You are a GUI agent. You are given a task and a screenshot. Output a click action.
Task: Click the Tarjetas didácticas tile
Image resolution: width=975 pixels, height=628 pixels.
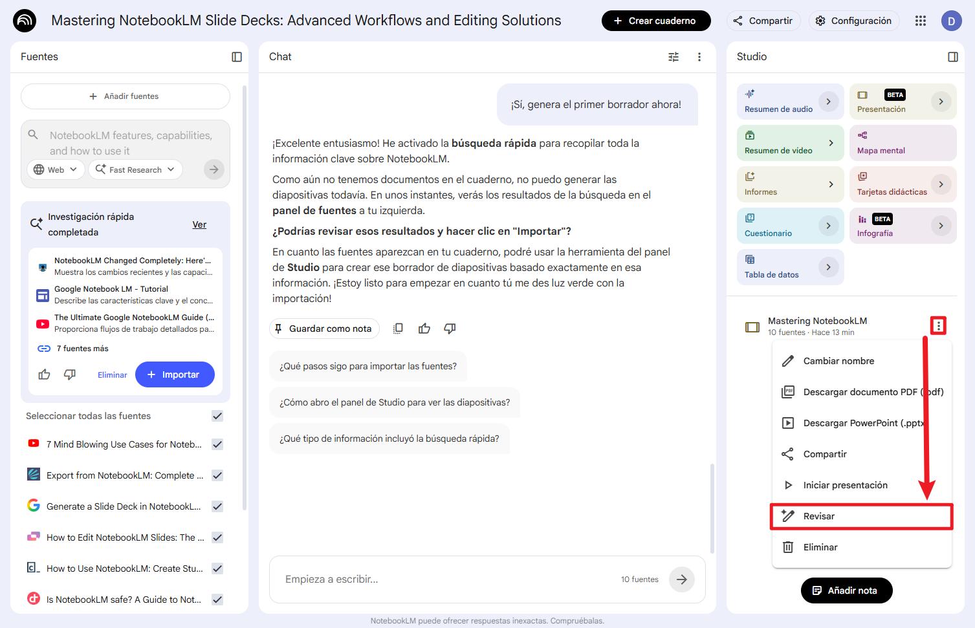[x=903, y=184]
